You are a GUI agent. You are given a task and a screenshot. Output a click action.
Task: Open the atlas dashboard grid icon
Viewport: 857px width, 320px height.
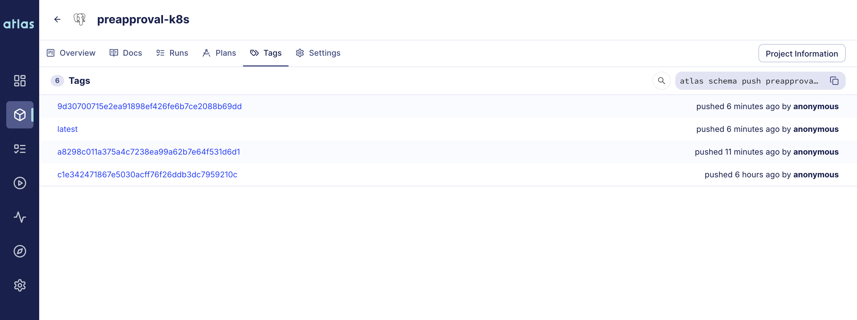[20, 81]
